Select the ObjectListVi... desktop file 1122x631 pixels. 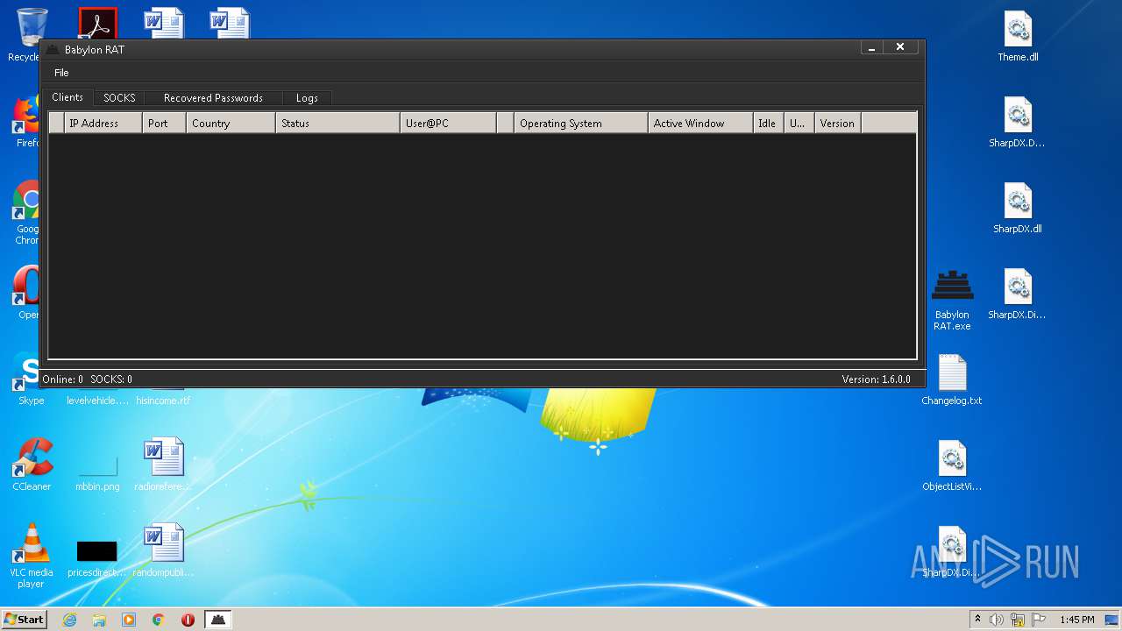(x=952, y=465)
